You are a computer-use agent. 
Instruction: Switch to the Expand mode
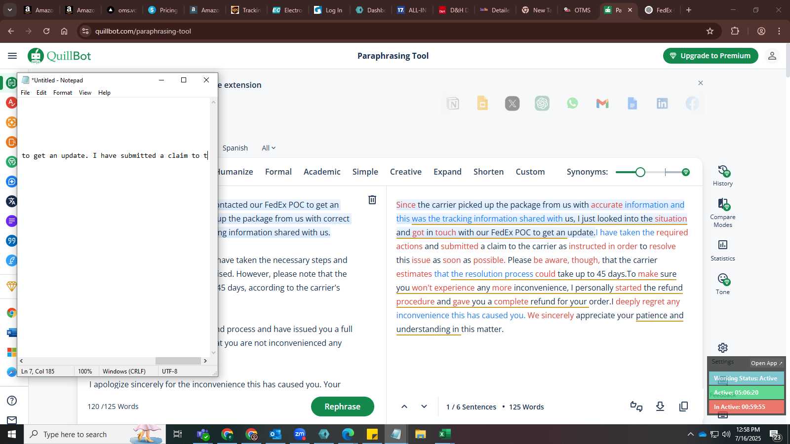click(x=447, y=172)
